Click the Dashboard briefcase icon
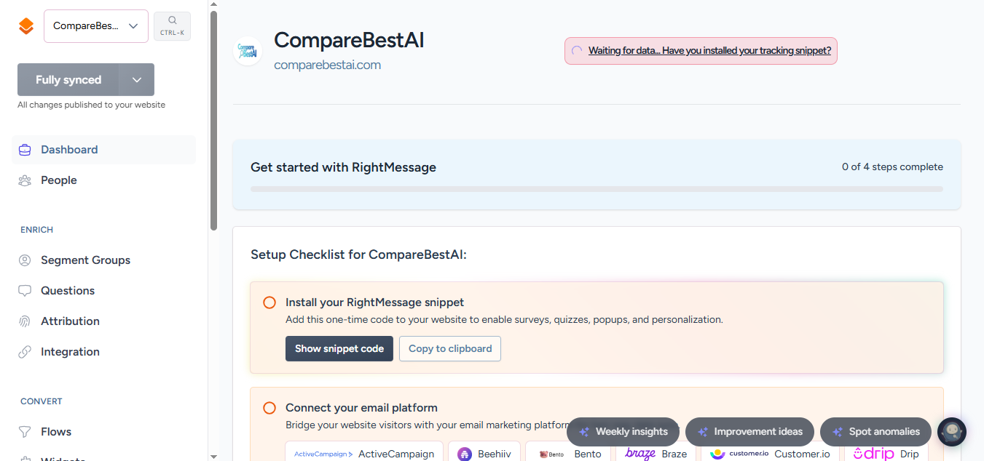Screen dimensions: 984x461 tap(25, 150)
